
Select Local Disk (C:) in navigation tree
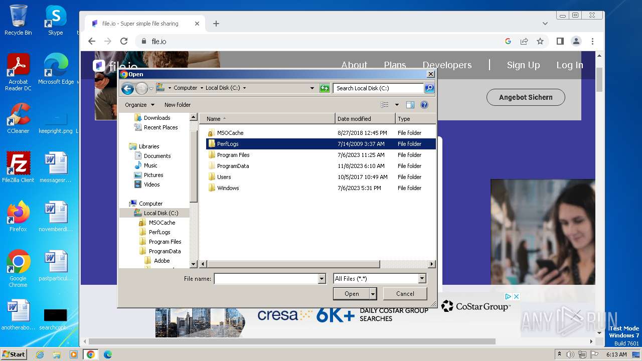coord(160,213)
